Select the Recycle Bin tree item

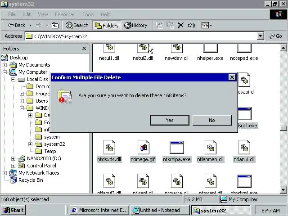pyautogui.click(x=31, y=180)
